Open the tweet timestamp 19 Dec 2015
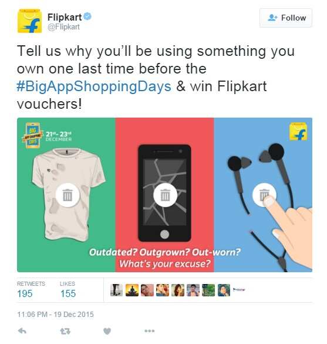 pos(55,315)
